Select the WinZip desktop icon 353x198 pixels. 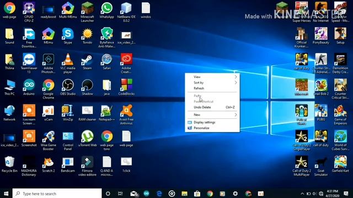tap(68, 113)
